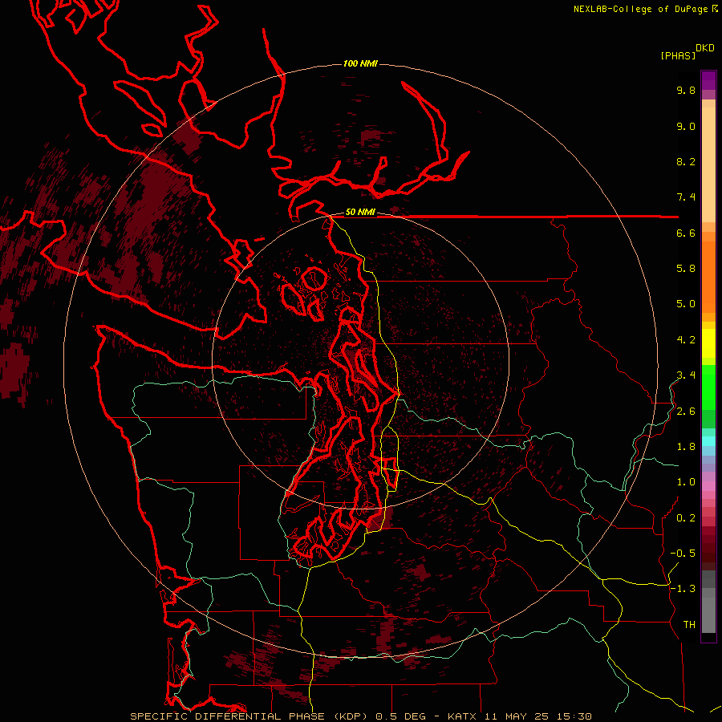Click the 100 NMI range ring label
Viewport: 722px width, 722px height.
click(360, 63)
